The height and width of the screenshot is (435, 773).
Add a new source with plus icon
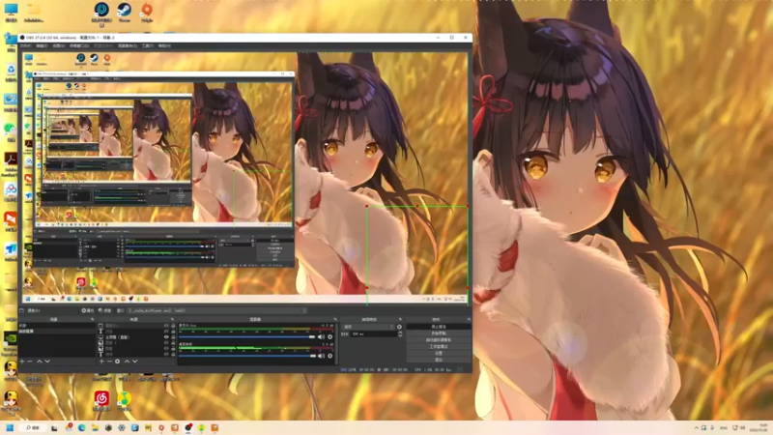101,361
